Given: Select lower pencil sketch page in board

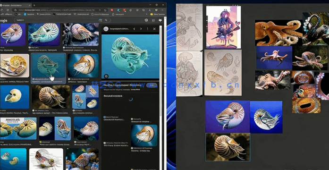Looking at the screenshot, I should coord(189,74).
